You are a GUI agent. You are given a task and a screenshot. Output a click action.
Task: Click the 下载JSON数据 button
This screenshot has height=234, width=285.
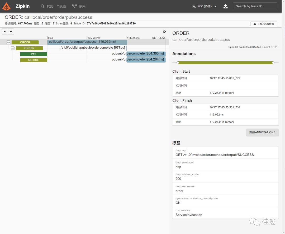click(264, 24)
